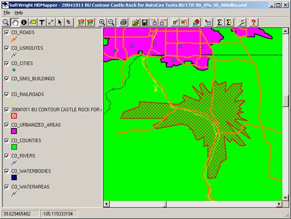
Task: Uncheck the CO_ROADS layer checkbox
Action: (x=7, y=33)
